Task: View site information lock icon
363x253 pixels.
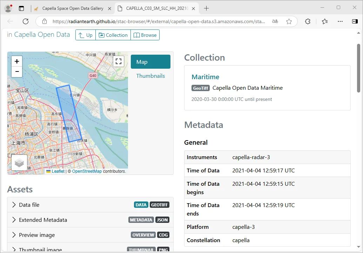Action: [x=45, y=21]
